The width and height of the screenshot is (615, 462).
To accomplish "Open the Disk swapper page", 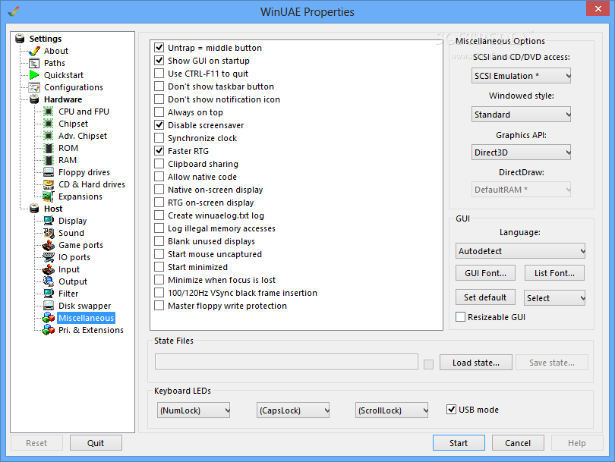I will (85, 306).
